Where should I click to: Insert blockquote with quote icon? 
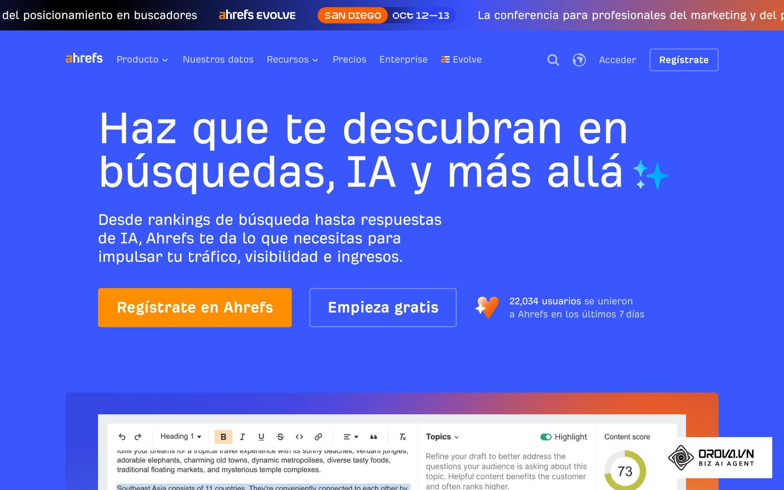click(x=374, y=437)
